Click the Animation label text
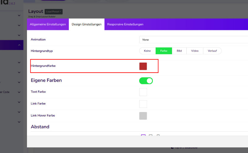The image size is (248, 153). (x=38, y=40)
